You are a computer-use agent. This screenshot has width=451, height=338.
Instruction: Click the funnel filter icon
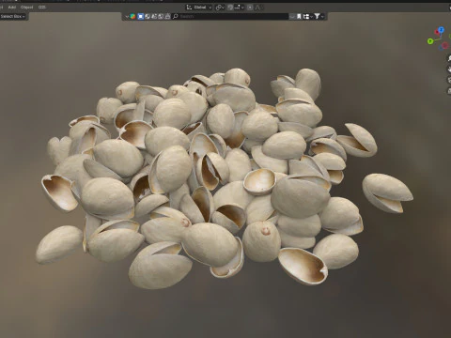[x=317, y=16]
